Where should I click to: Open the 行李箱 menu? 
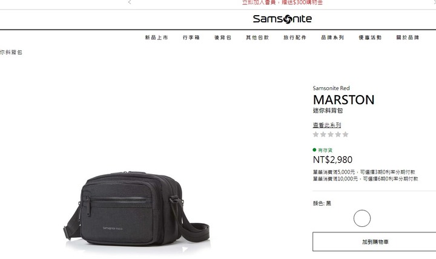(191, 38)
